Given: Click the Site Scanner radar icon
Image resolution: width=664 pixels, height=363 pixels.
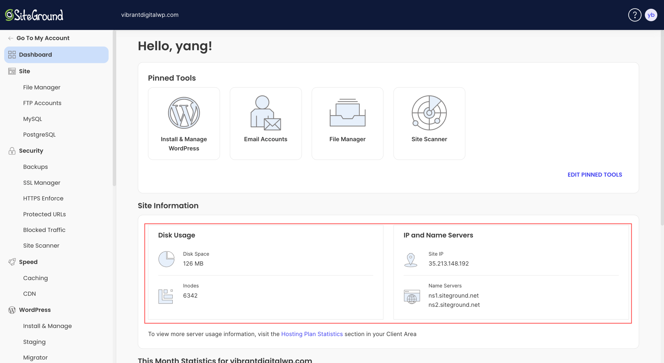Looking at the screenshot, I should point(429,113).
